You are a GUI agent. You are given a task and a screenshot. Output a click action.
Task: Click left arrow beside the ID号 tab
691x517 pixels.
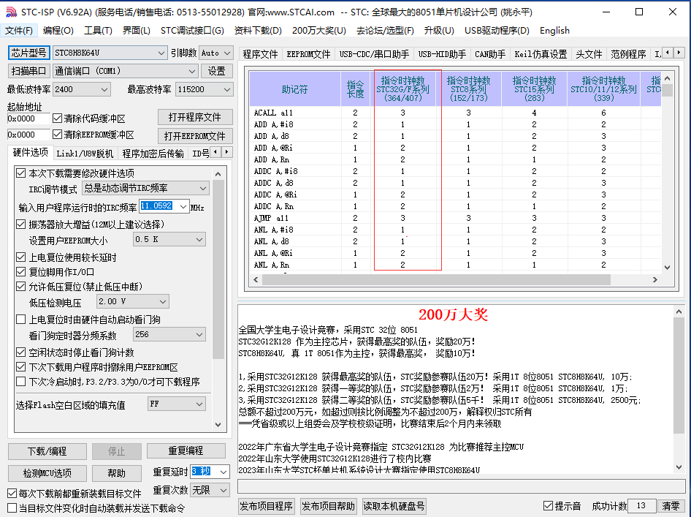pos(215,152)
